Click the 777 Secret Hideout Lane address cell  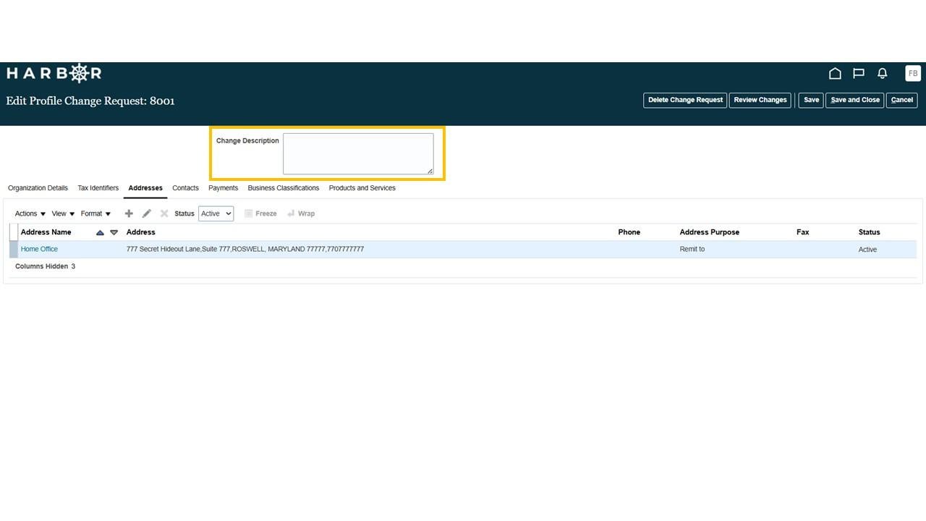coord(245,249)
